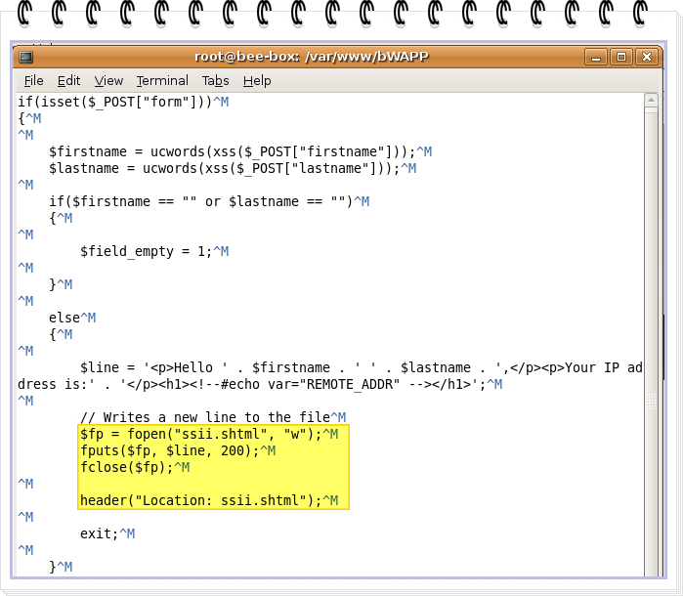
Task: Click the vertical scrollbar track
Action: tap(651, 340)
